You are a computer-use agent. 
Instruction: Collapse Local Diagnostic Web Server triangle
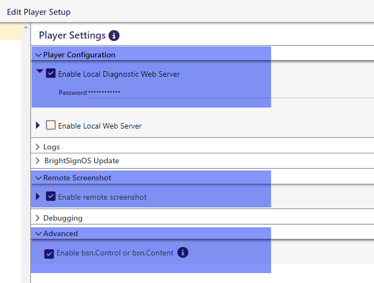(x=39, y=71)
